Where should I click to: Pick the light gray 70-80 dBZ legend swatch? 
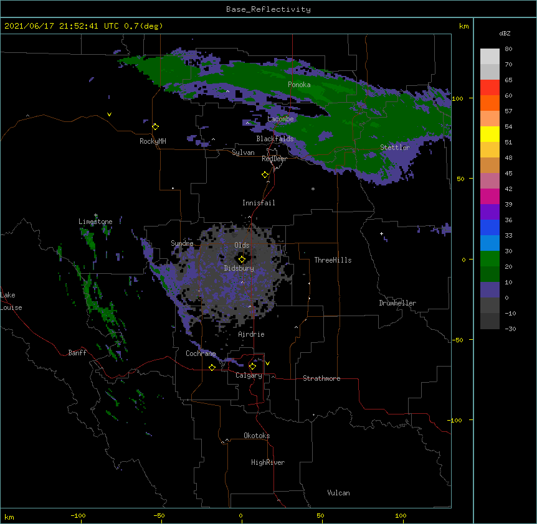tap(490, 57)
